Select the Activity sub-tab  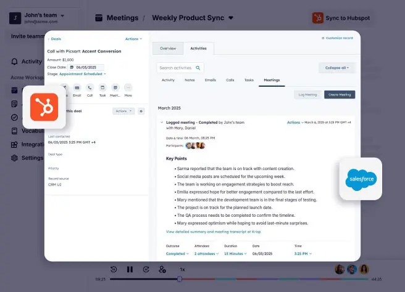[168, 80]
